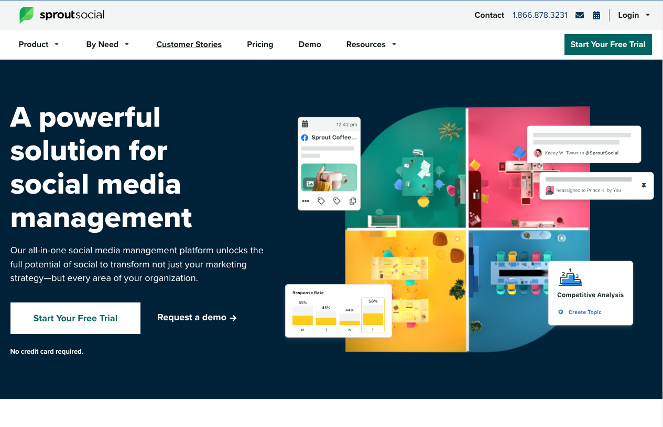Click the "A powerful solution" headline
Image resolution: width=663 pixels, height=427 pixels.
click(x=101, y=167)
